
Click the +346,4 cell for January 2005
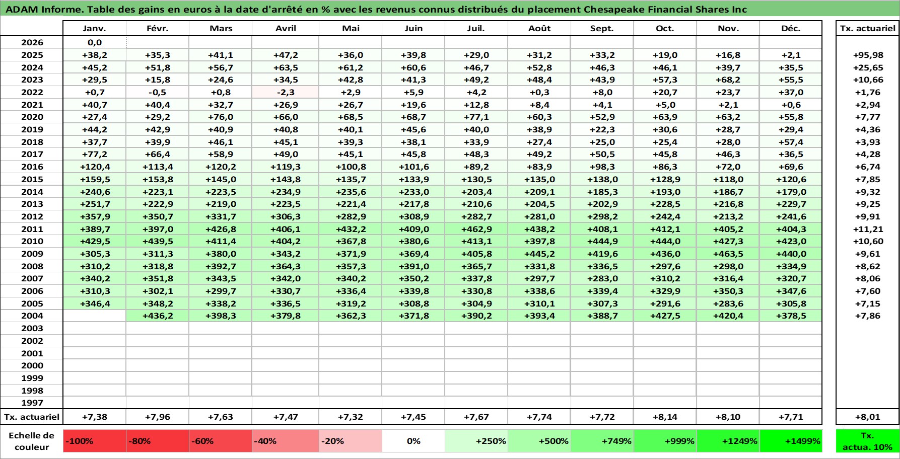coord(95,303)
